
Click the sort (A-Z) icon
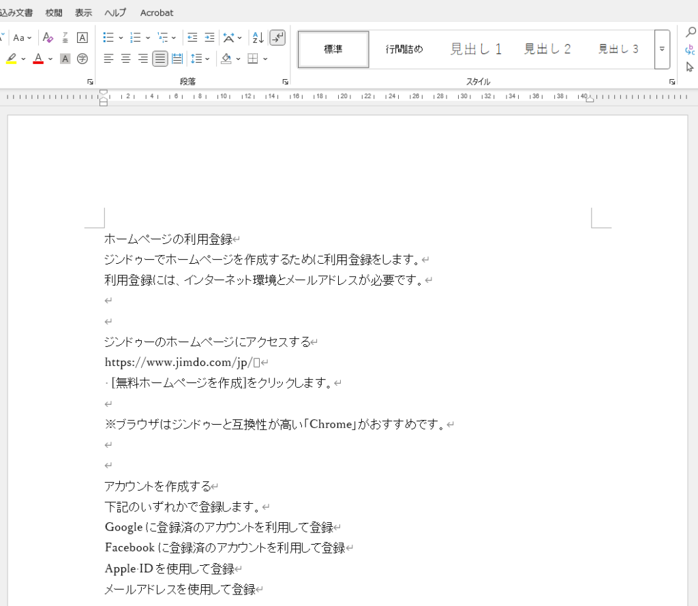click(x=258, y=37)
